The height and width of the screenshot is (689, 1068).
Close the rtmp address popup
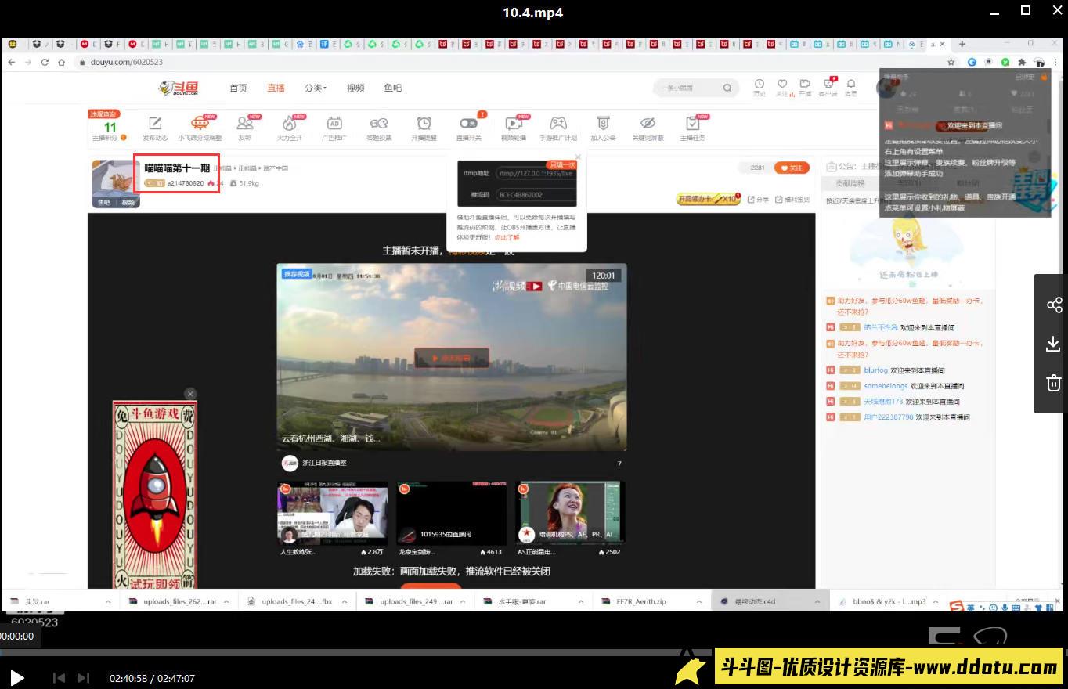(578, 156)
